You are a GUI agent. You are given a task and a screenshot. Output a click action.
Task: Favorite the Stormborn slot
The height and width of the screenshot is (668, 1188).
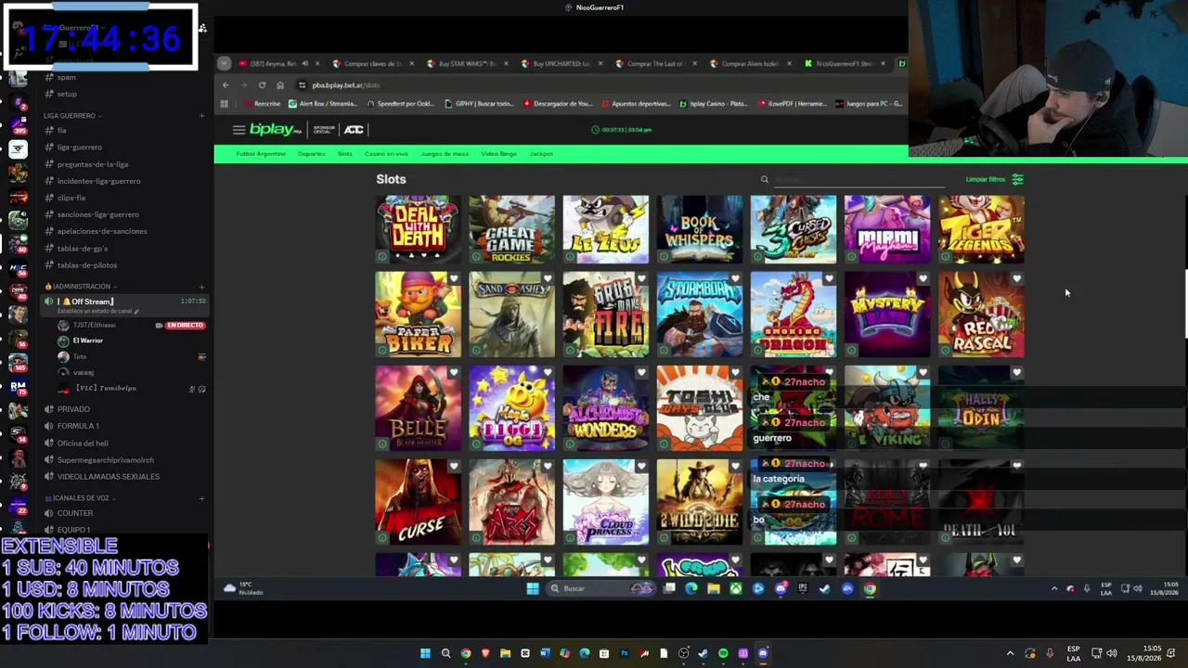click(x=735, y=278)
